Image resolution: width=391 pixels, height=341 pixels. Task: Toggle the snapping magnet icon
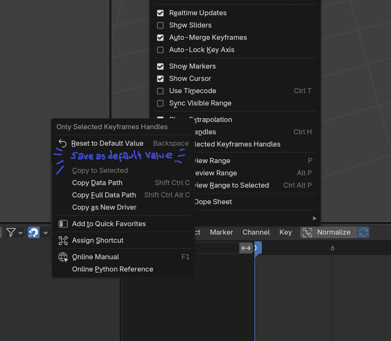pos(34,233)
